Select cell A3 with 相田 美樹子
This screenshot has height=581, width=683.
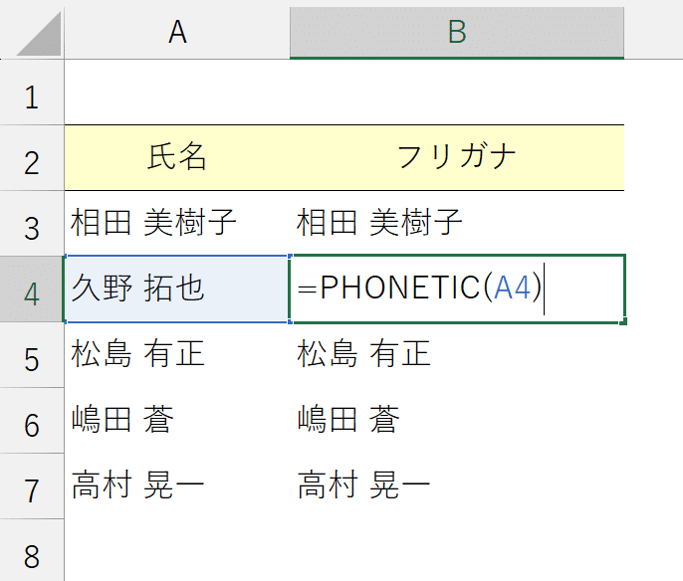click(x=177, y=224)
